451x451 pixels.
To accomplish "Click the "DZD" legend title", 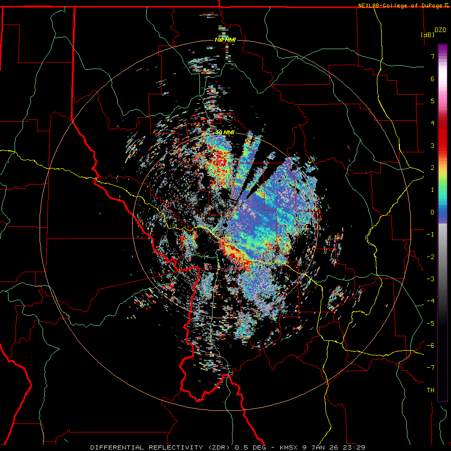I will [x=440, y=30].
